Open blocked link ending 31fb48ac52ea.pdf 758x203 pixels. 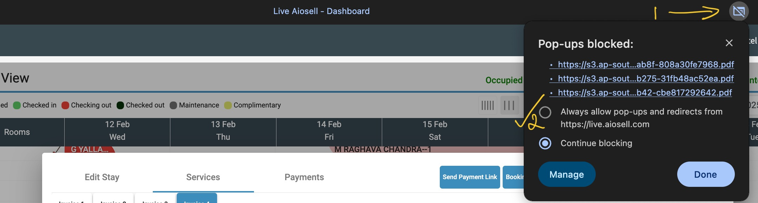coord(646,79)
